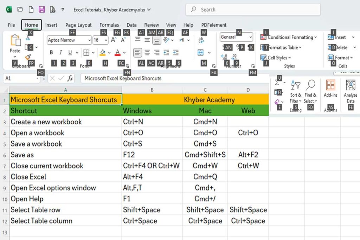Open the file name dropdown chevron
This screenshot has width=360, height=240.
coord(149,9)
